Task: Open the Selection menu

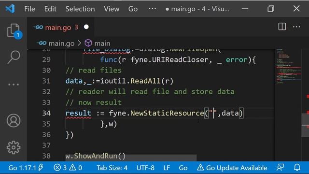Action: coord(80,9)
